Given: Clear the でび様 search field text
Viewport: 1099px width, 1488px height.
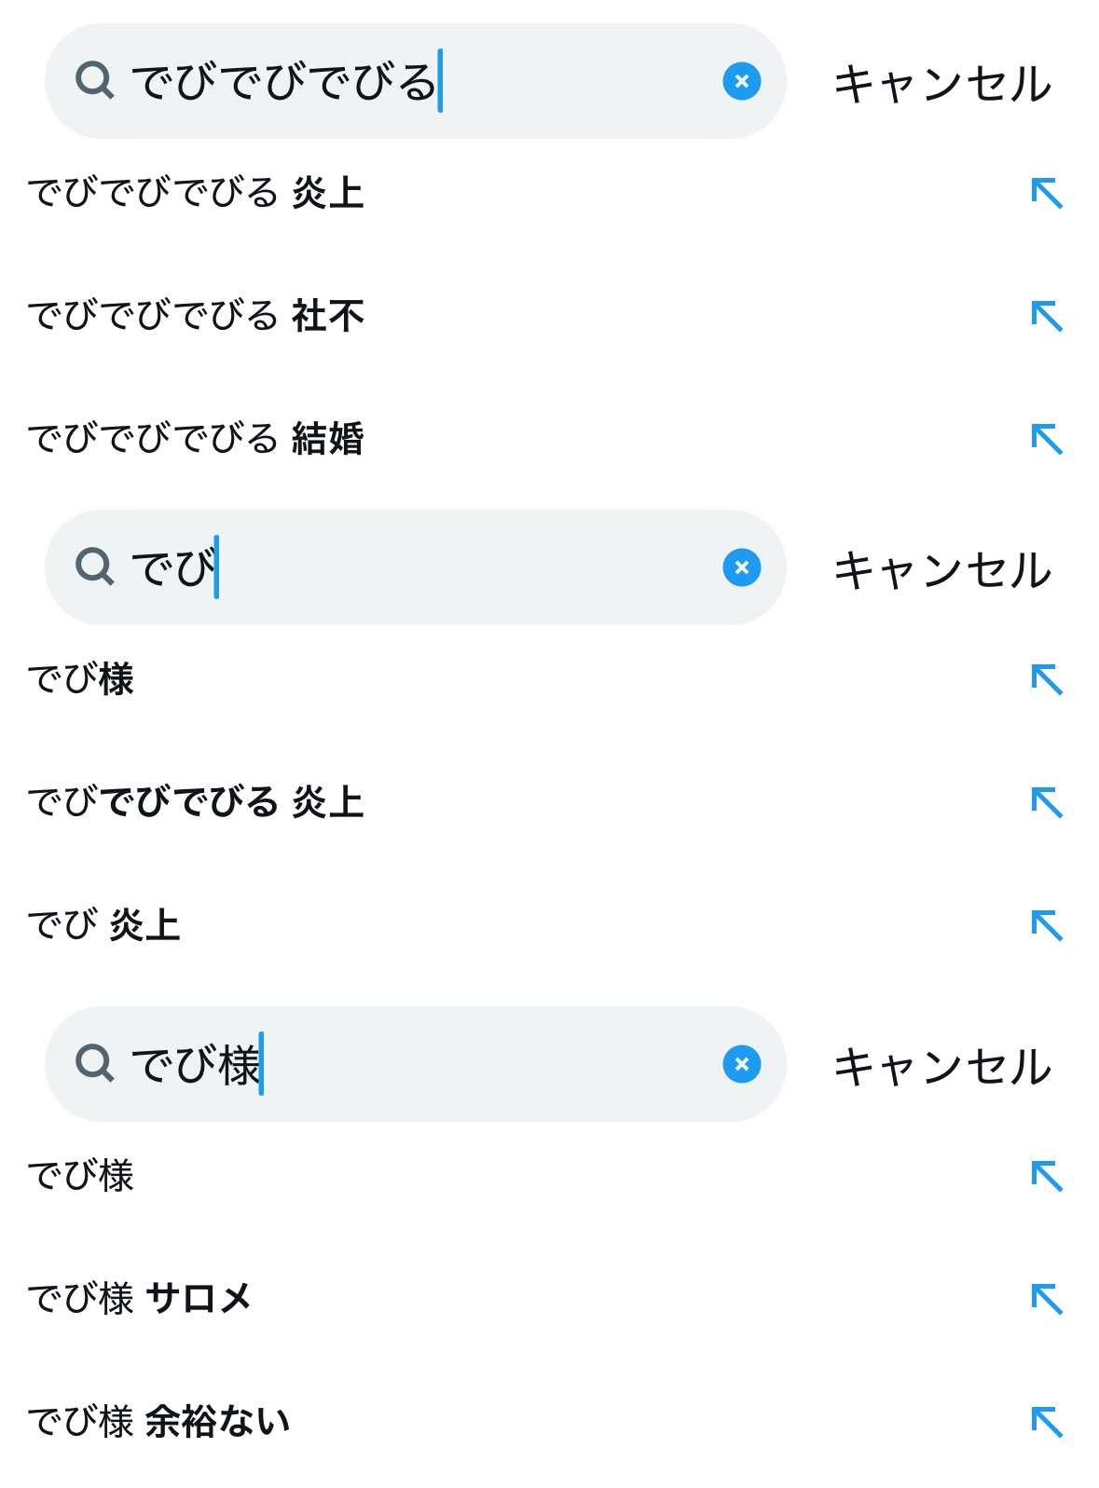Looking at the screenshot, I should click(x=741, y=1064).
